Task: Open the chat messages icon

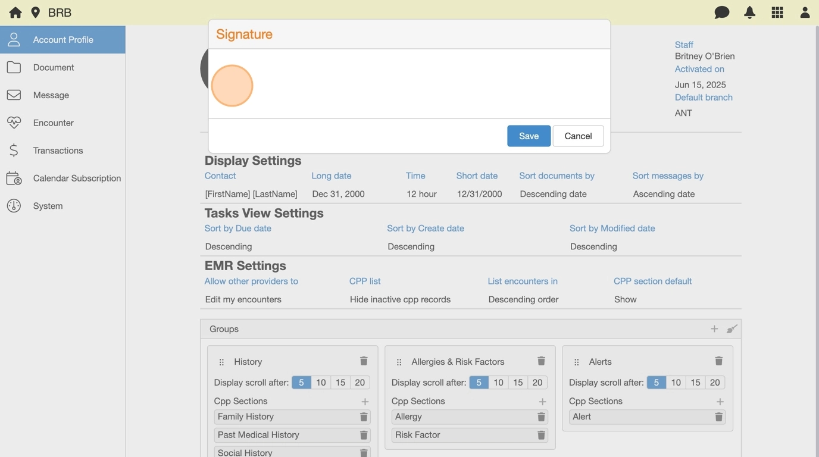Action: click(721, 12)
